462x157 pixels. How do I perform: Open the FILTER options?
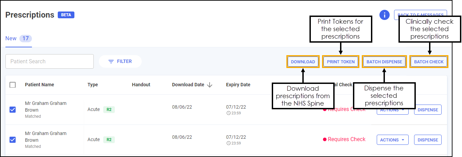pos(120,62)
